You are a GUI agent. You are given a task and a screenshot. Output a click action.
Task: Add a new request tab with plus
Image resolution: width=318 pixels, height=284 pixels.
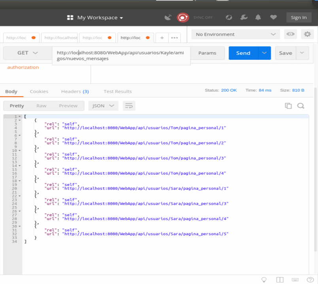coord(162,38)
